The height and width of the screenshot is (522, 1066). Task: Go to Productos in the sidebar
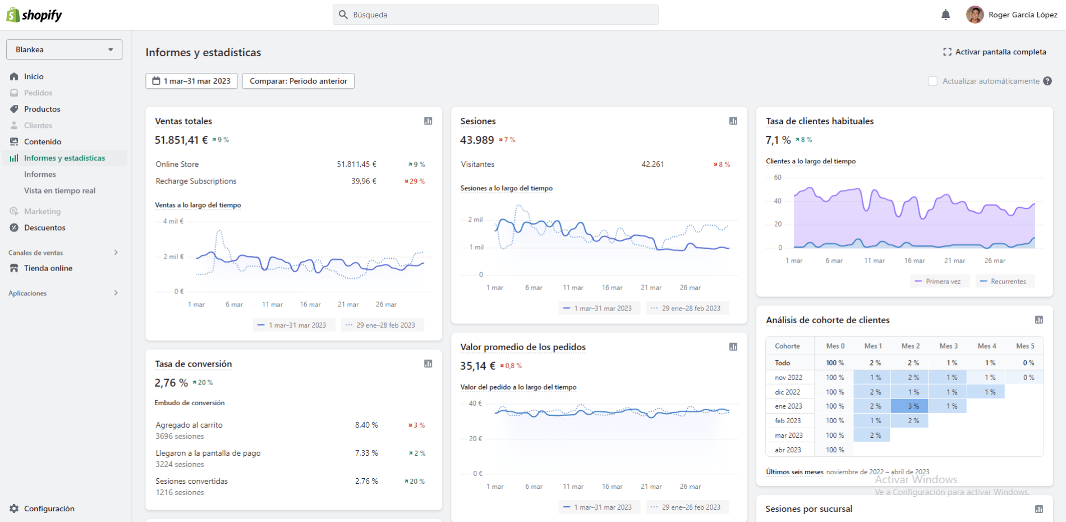point(42,109)
